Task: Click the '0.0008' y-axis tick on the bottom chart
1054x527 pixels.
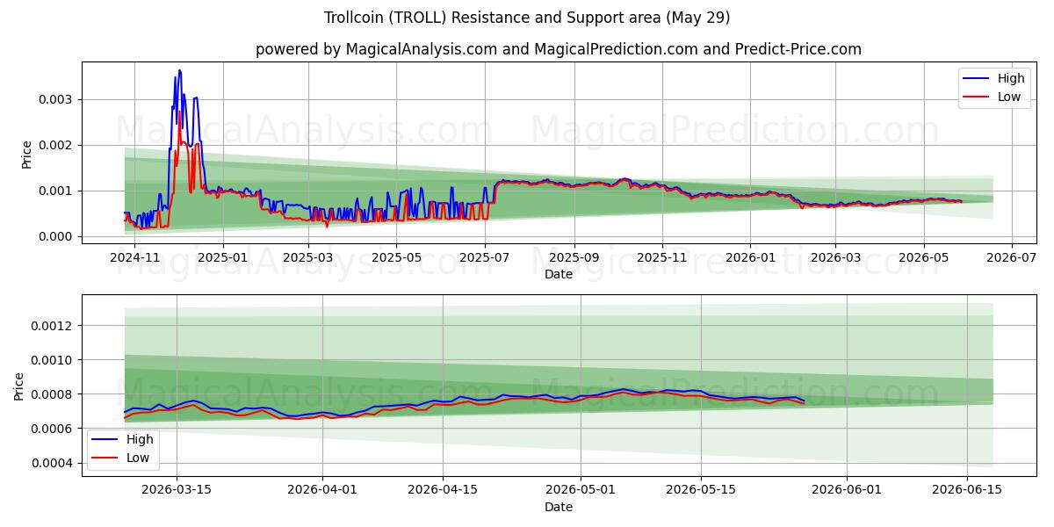Action: 54,394
